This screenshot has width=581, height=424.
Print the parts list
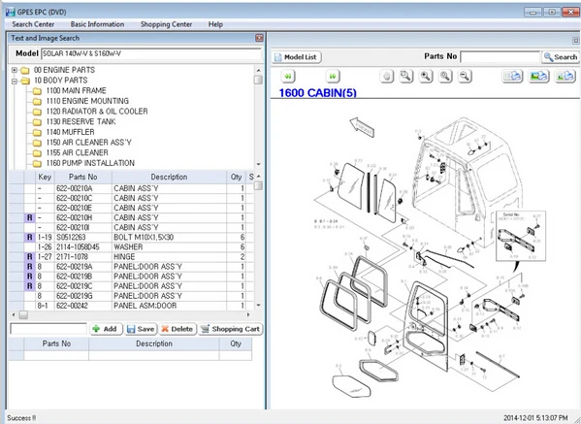[512, 77]
